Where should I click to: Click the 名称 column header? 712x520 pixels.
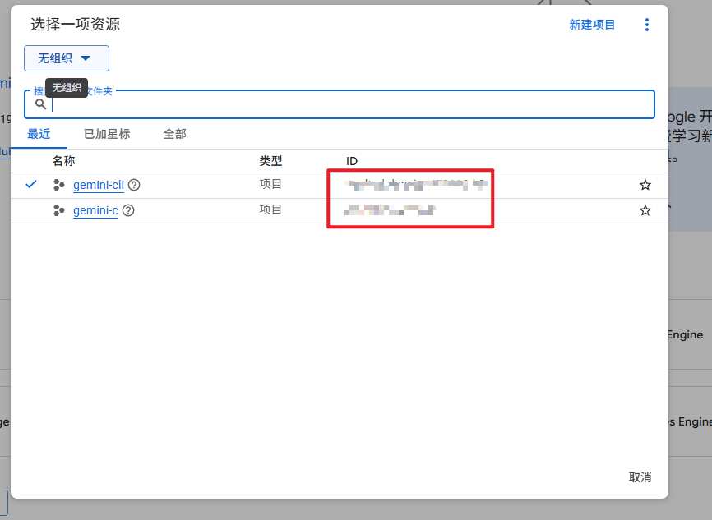pyautogui.click(x=63, y=161)
